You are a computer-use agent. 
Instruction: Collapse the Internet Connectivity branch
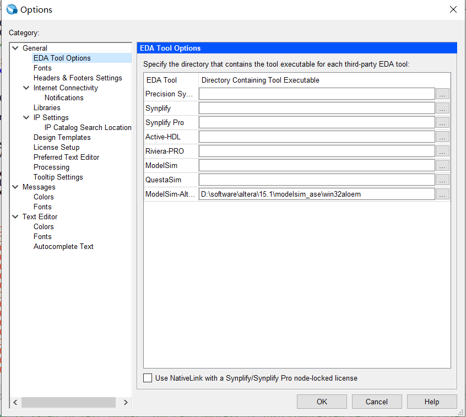(x=26, y=88)
